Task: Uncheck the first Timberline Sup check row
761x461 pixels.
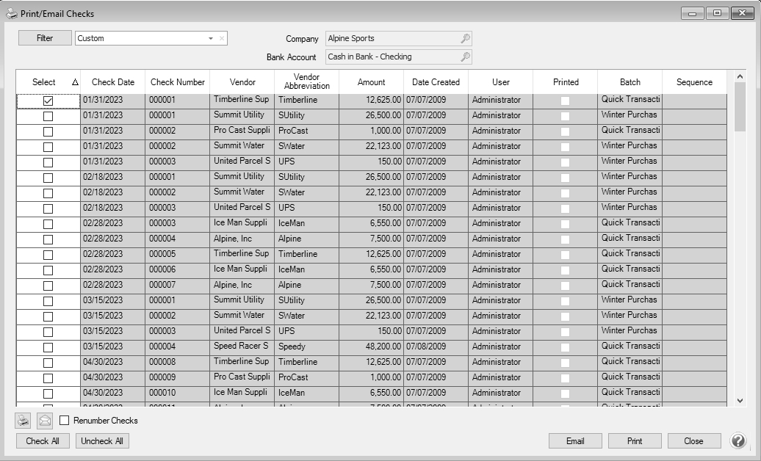Action: [x=48, y=100]
